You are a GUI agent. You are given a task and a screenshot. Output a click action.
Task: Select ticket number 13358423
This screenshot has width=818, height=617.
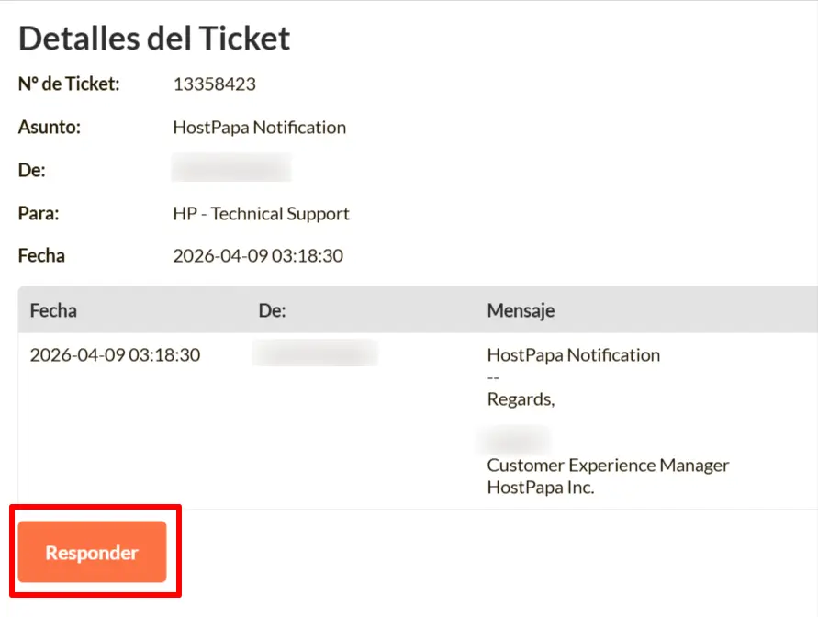[x=214, y=84]
